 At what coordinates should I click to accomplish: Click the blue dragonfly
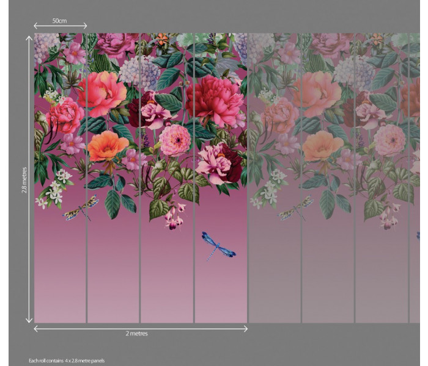(x=217, y=245)
